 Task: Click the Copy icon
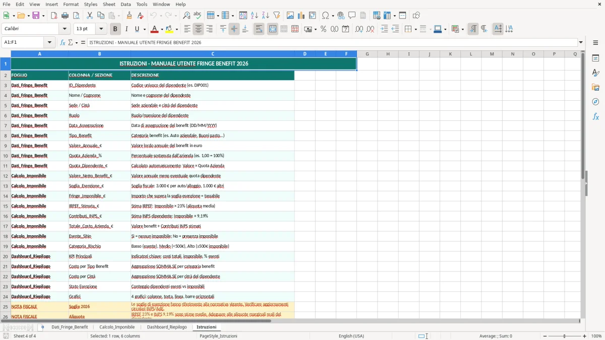(101, 16)
